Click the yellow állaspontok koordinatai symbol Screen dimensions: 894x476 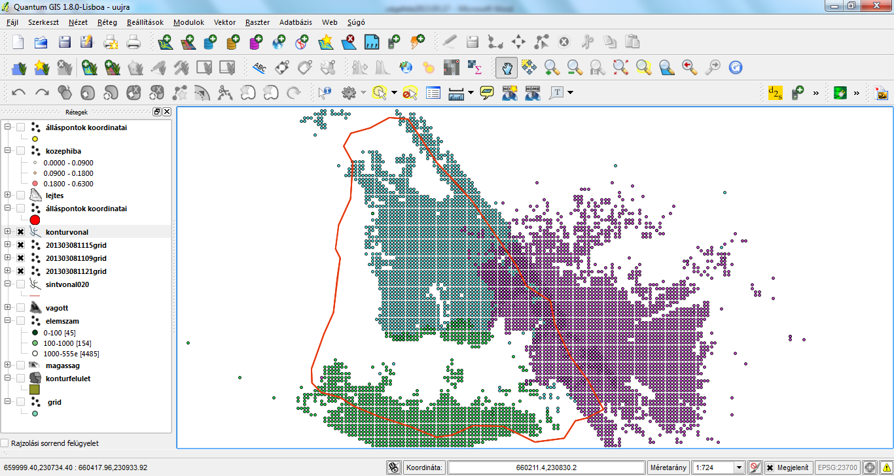coord(35,139)
